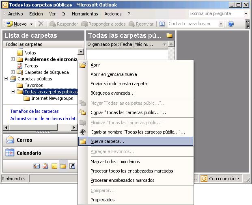Open the Ver menu
This screenshot has height=205, width=252.
(52, 14)
